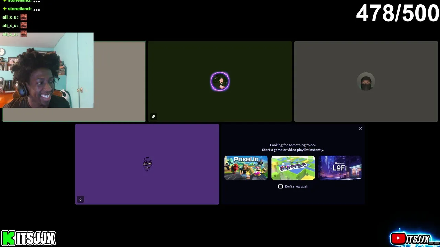Click the emote beside the top ali_x_u message
The width and height of the screenshot is (440, 247).
(x=23, y=17)
